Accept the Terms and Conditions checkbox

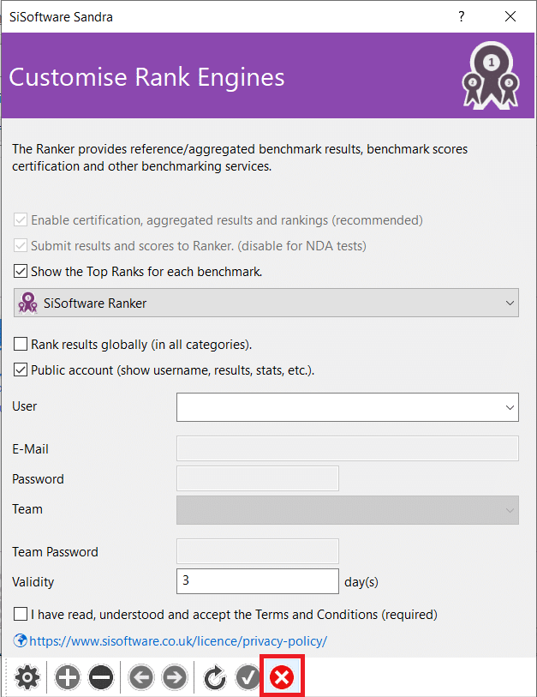pyautogui.click(x=21, y=615)
